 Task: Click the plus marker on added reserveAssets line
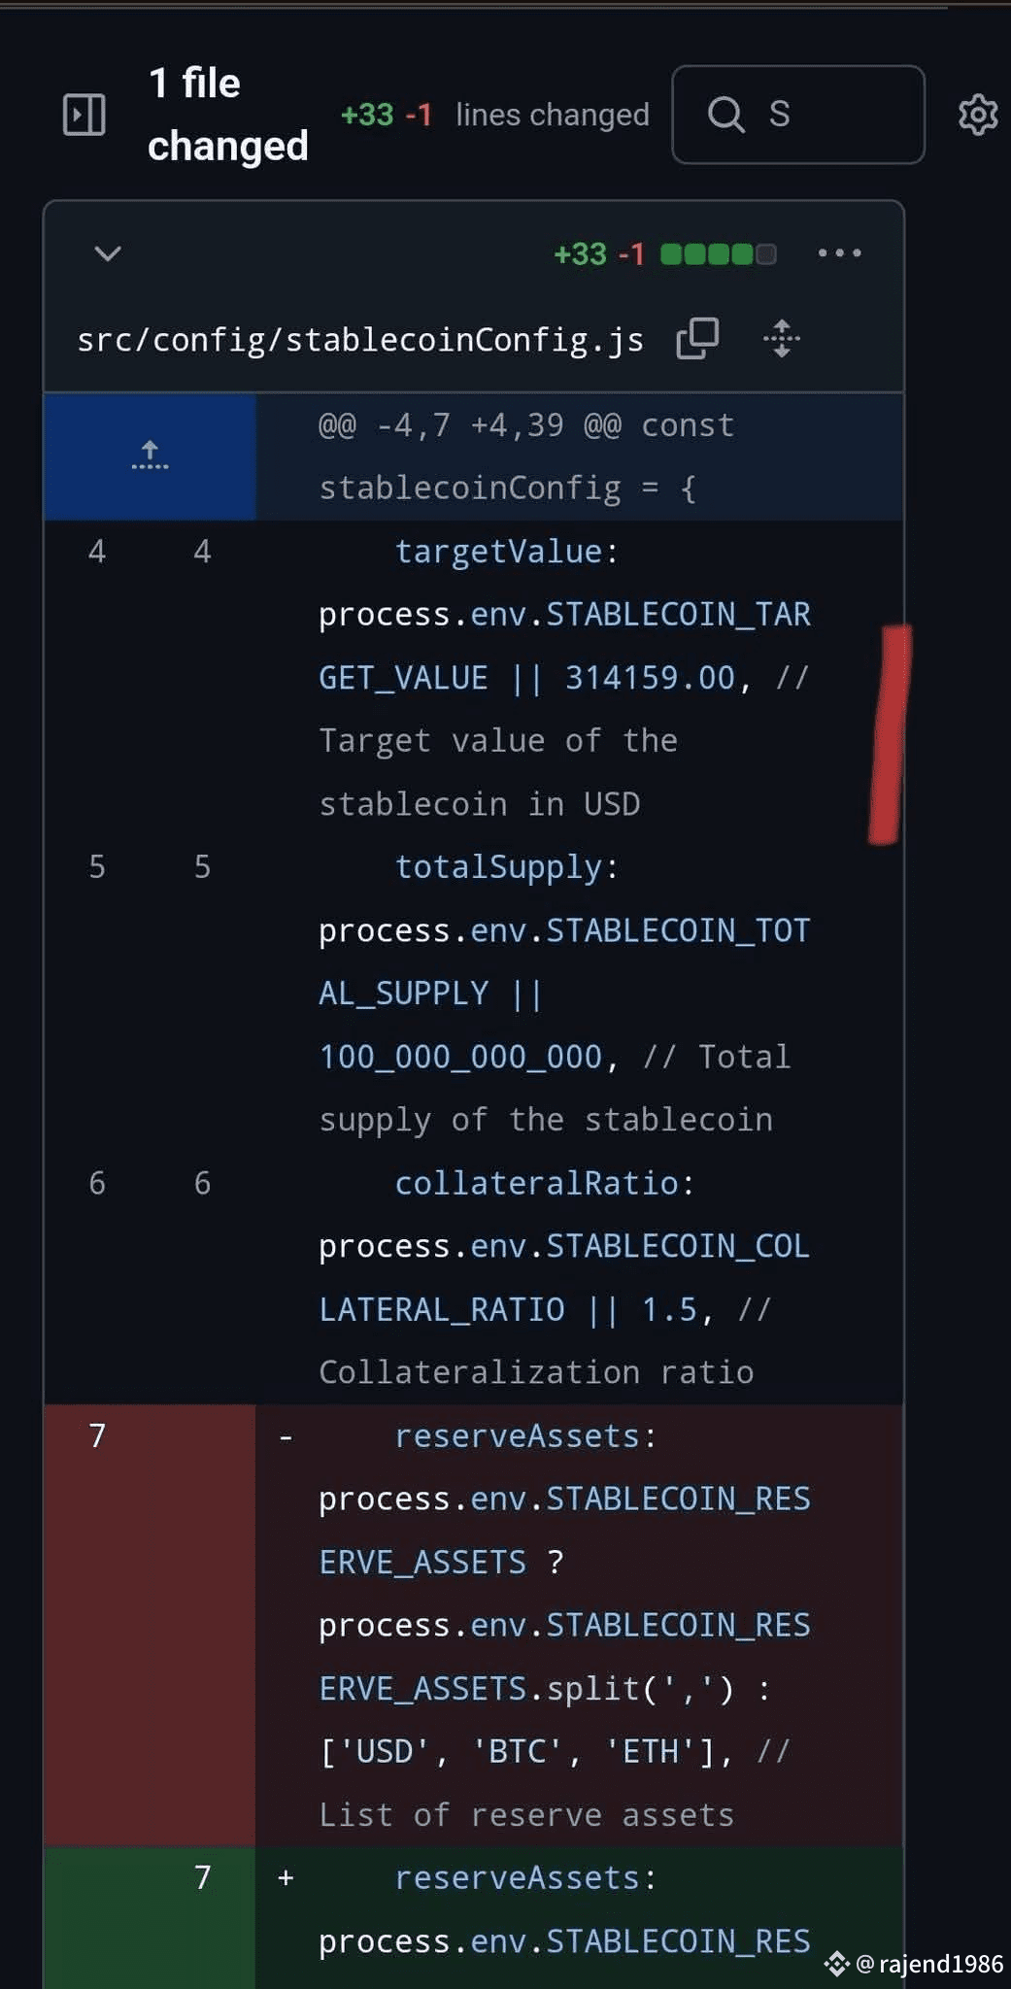(286, 1878)
